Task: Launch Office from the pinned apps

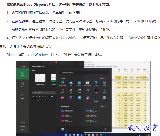Action: click(63, 91)
